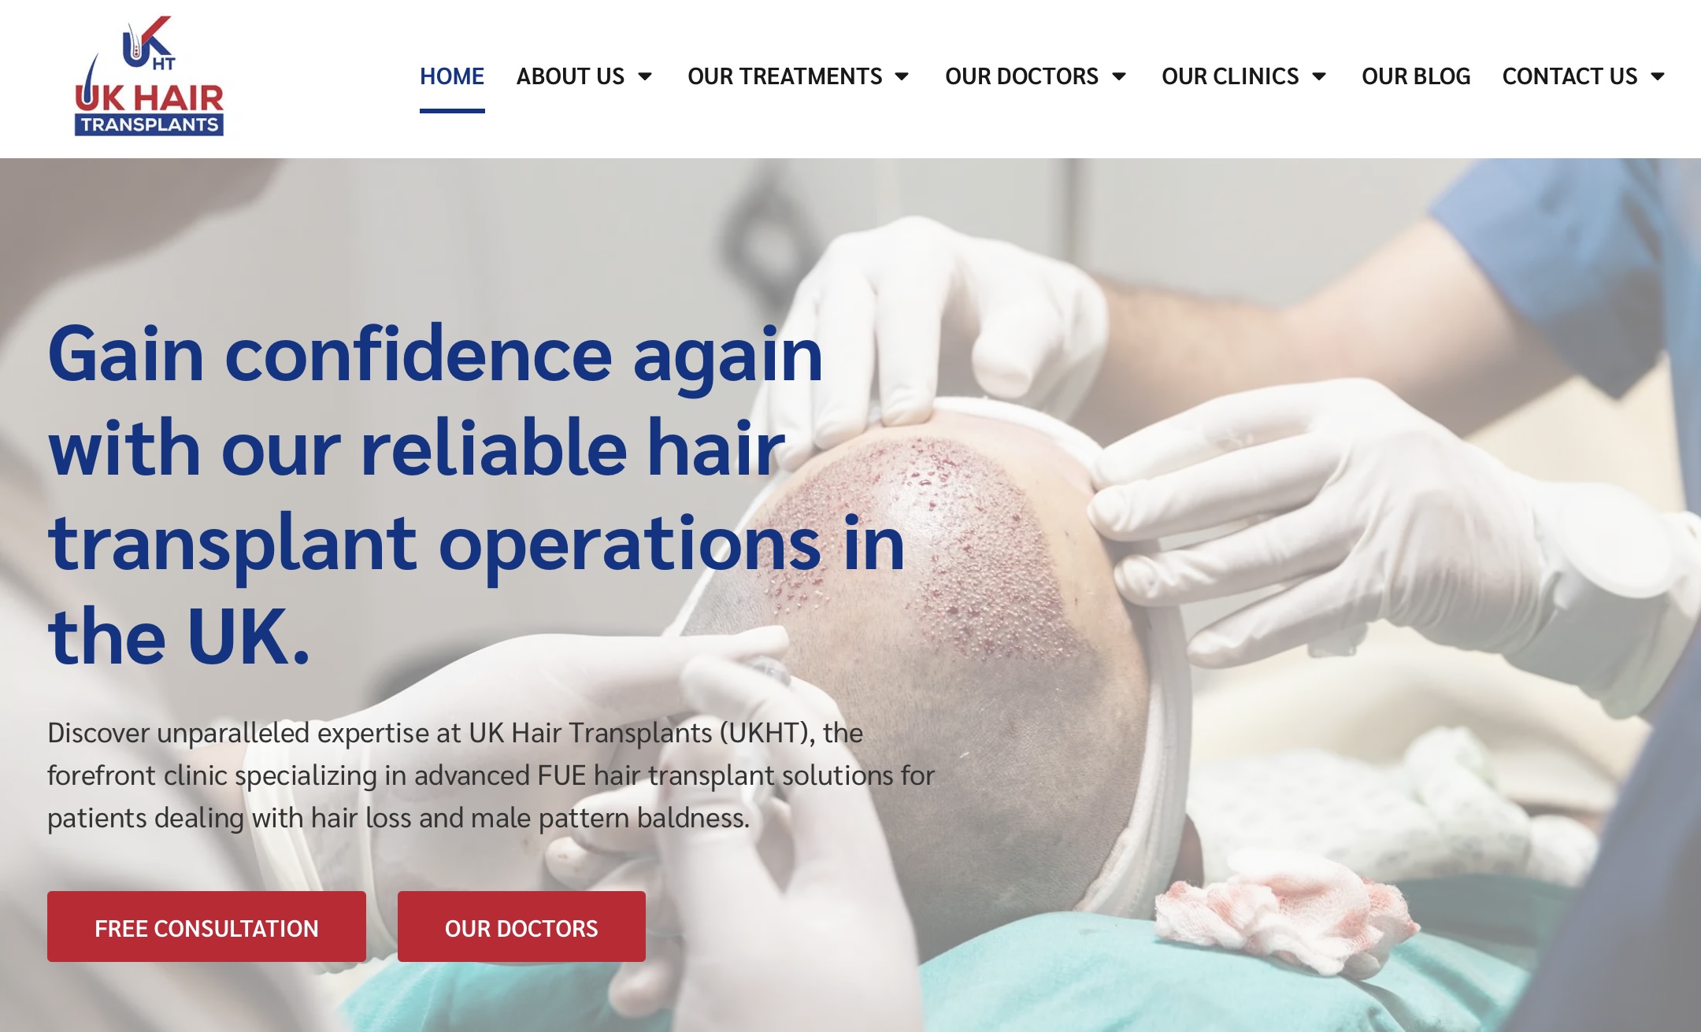Expand the arrow beside OUR TREATMENTS
Image resolution: width=1701 pixels, height=1032 pixels.
(902, 76)
